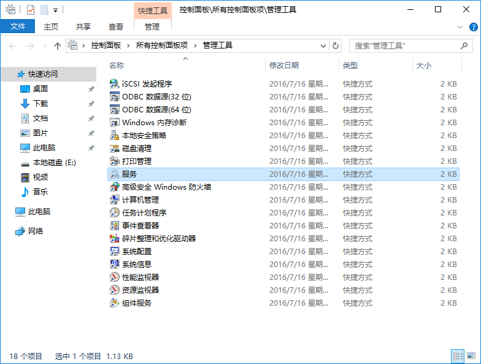Select the 碎片整理和优化驱动器 icon

[x=114, y=239]
